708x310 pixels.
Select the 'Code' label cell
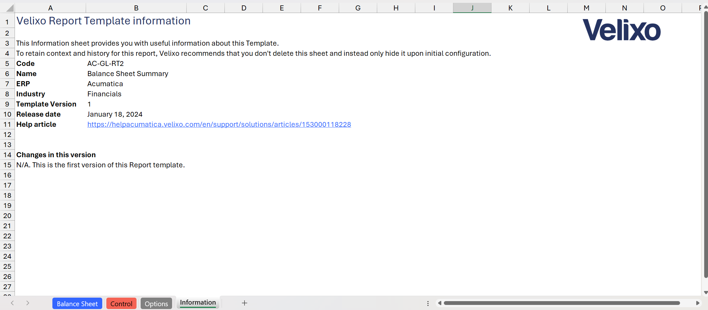(50, 63)
